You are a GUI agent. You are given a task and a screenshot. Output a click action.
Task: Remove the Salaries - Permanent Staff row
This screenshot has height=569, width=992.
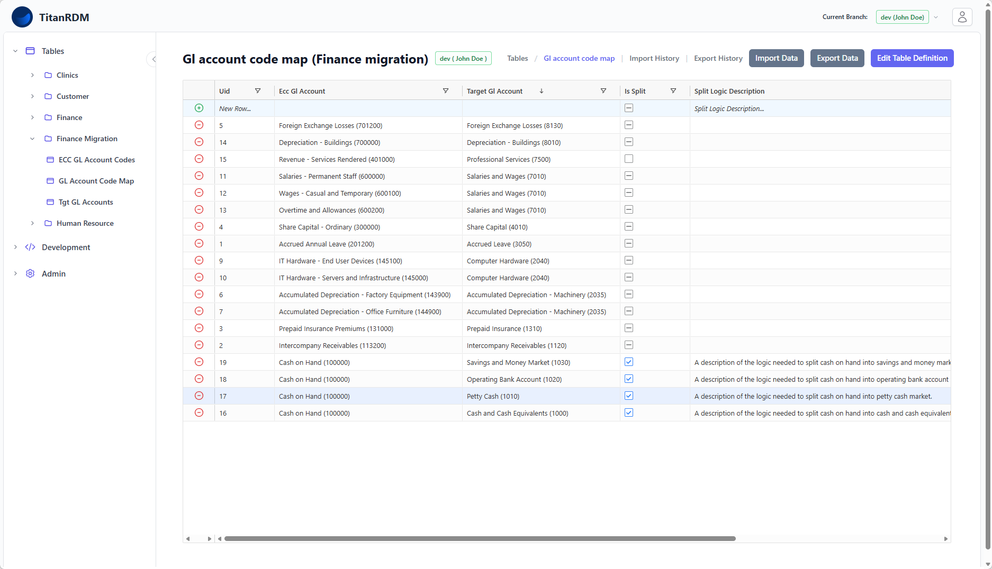click(199, 176)
